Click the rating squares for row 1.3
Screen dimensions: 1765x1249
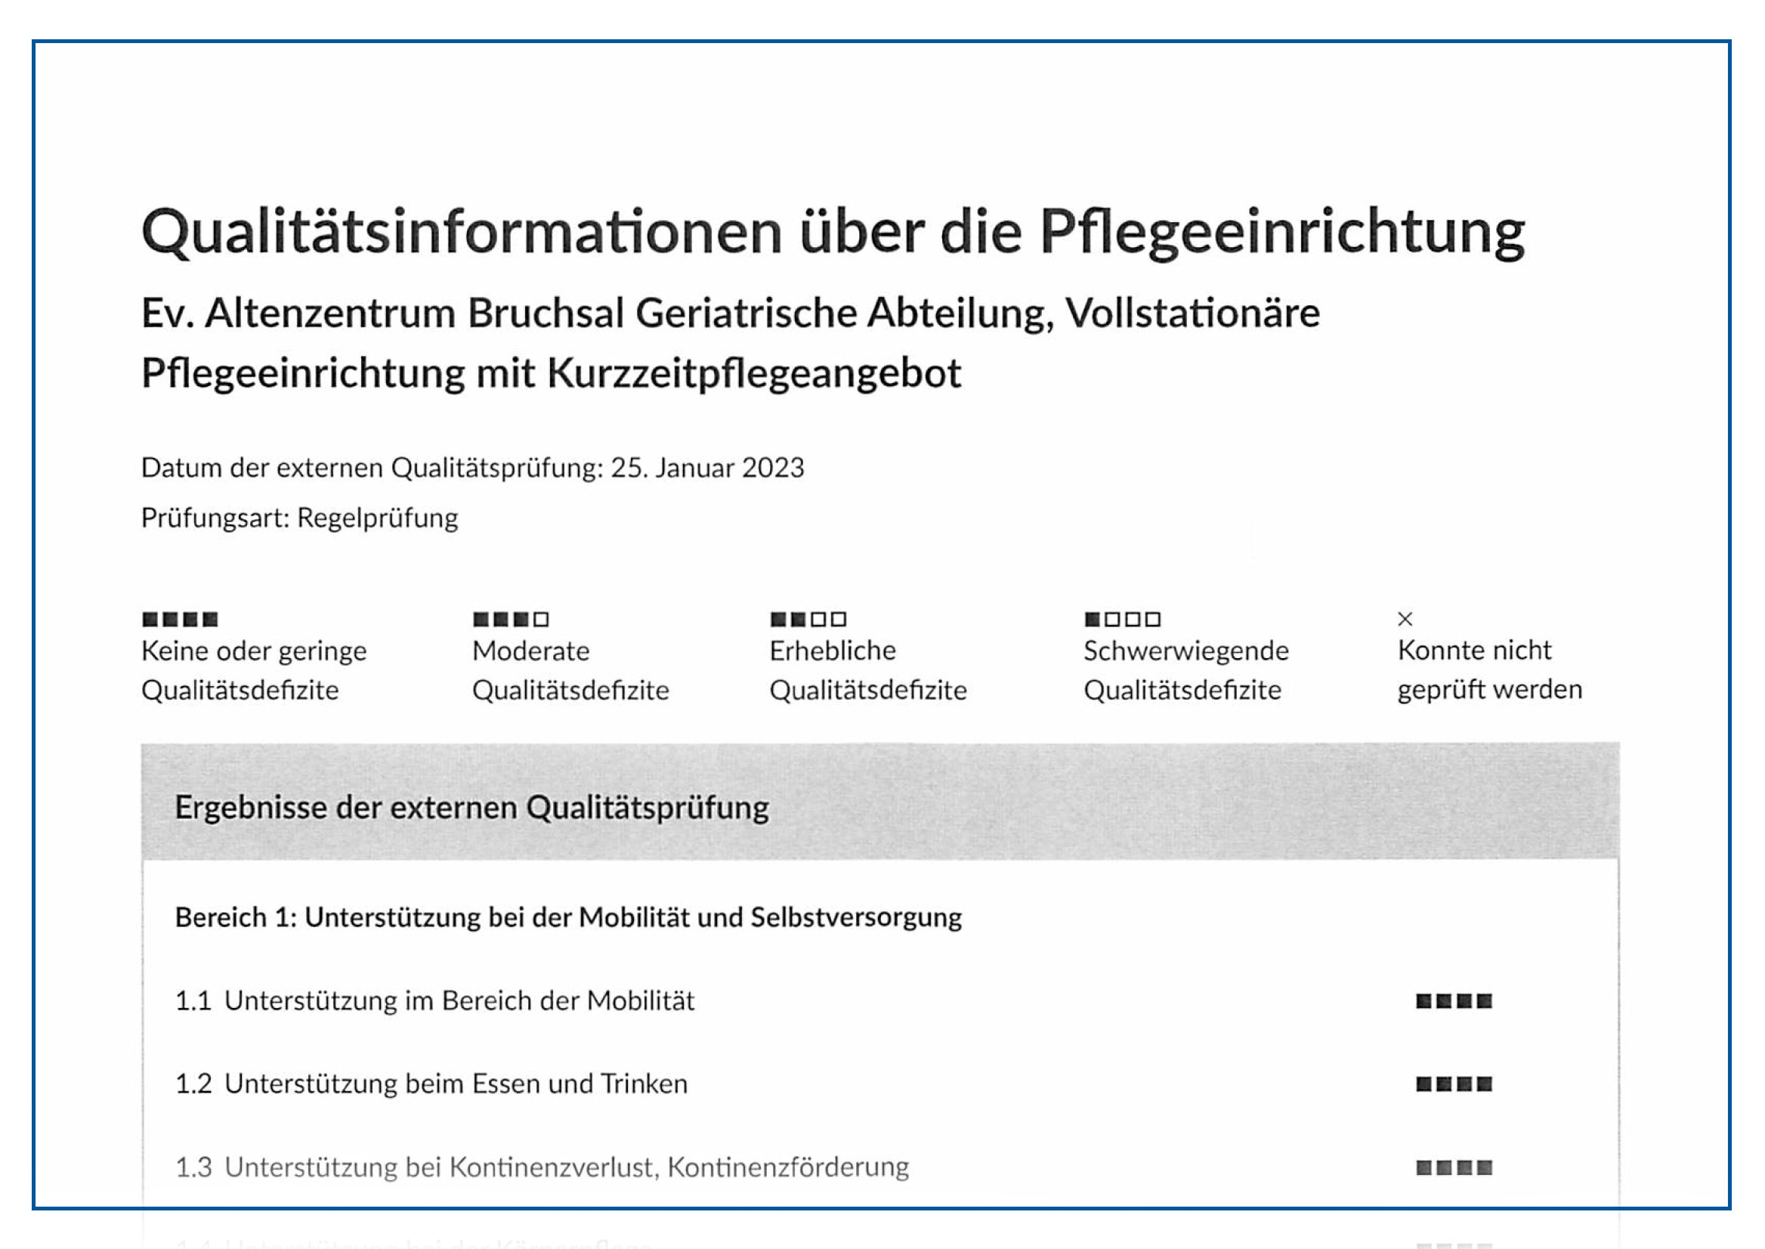[x=1454, y=1167]
